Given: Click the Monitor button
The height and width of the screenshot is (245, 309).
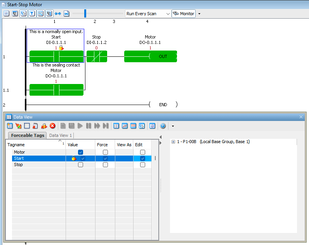Looking at the screenshot, I should (183, 14).
